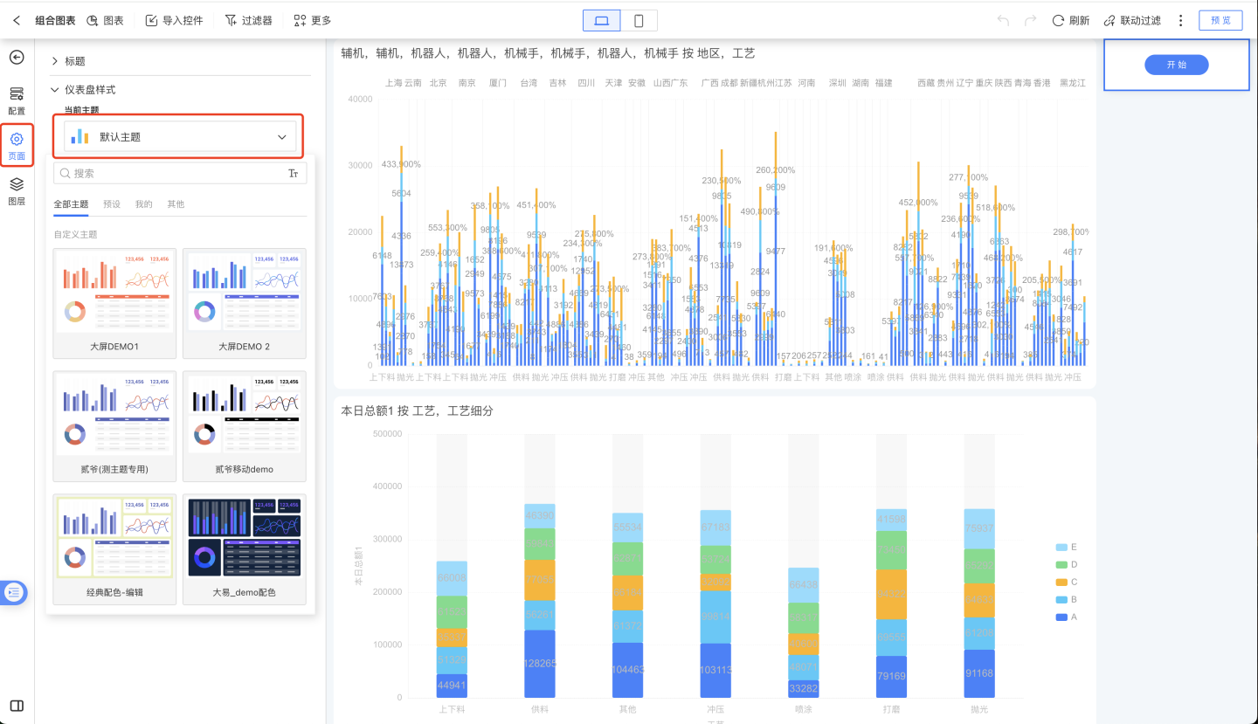1258x724 pixels.
Task: Open the 页面 settings sidebar panel
Action: pyautogui.click(x=17, y=145)
